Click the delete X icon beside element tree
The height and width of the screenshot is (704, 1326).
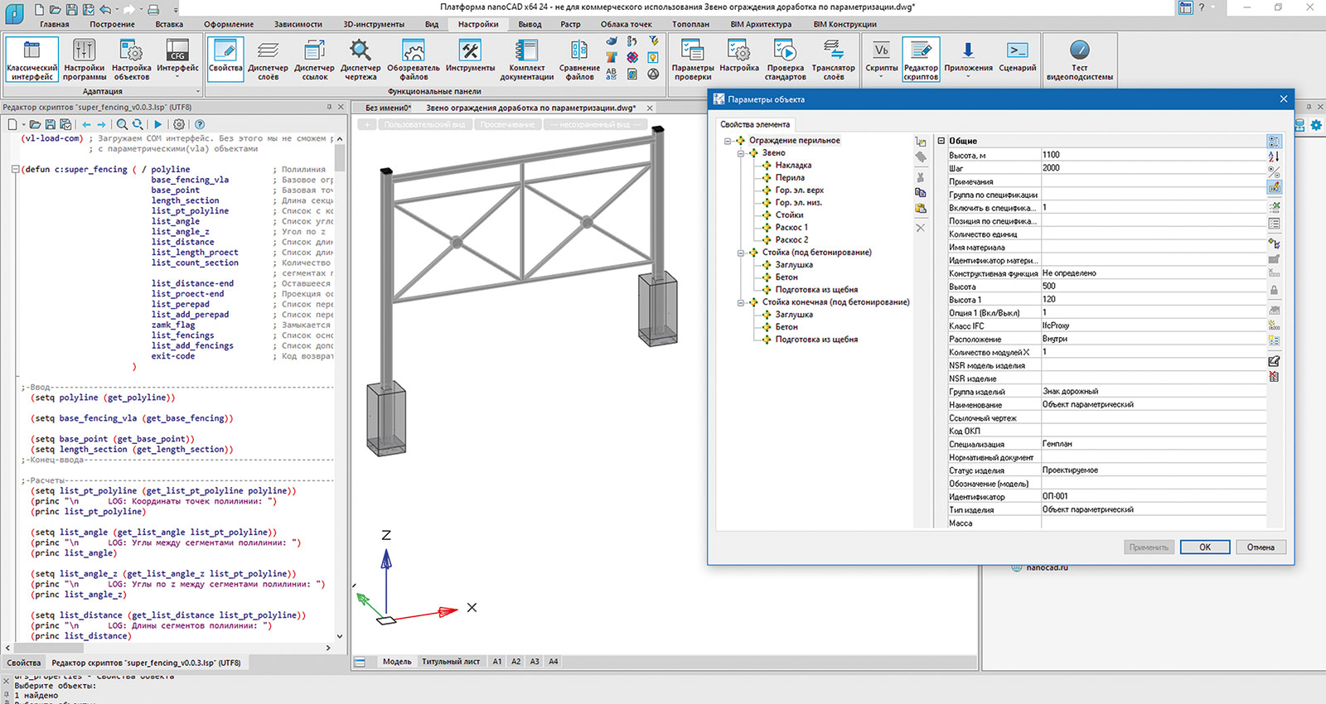point(920,227)
